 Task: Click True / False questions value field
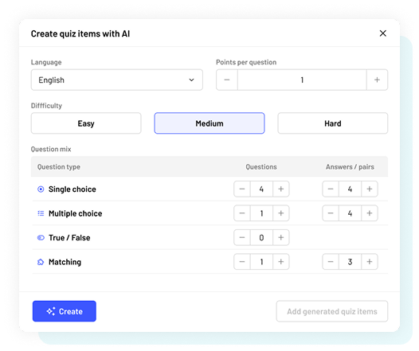coord(261,237)
